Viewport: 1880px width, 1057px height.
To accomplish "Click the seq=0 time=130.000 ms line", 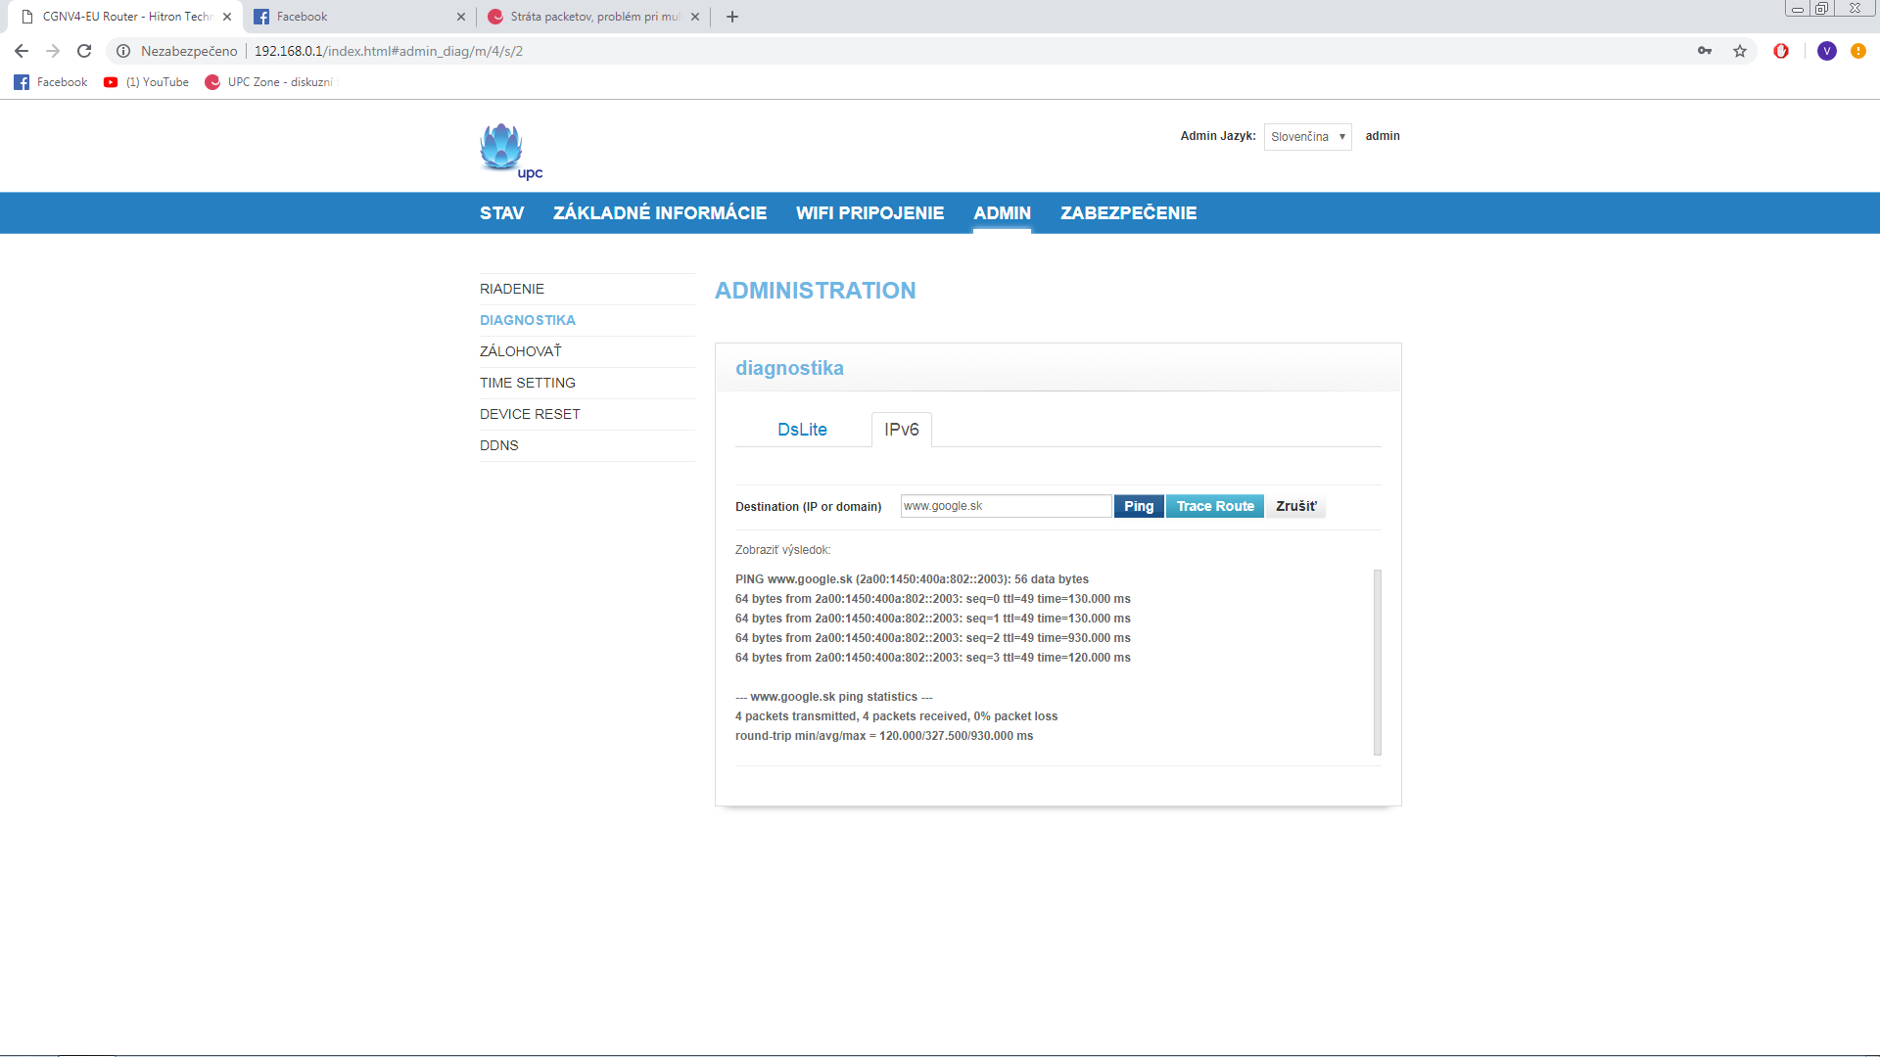I will 932,599.
